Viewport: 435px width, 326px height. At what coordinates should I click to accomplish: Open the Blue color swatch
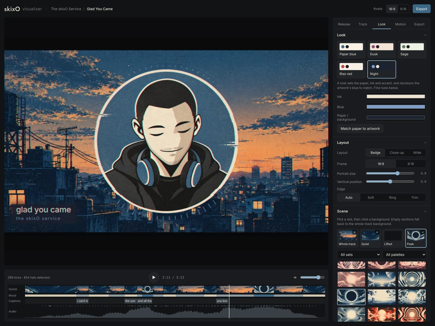click(396, 107)
